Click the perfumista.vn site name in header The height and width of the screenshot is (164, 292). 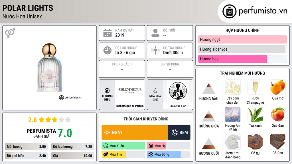(x=263, y=11)
